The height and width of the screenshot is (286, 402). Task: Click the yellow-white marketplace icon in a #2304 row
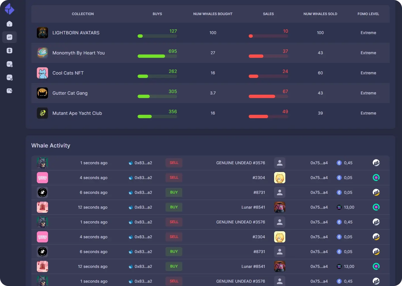coord(376,237)
